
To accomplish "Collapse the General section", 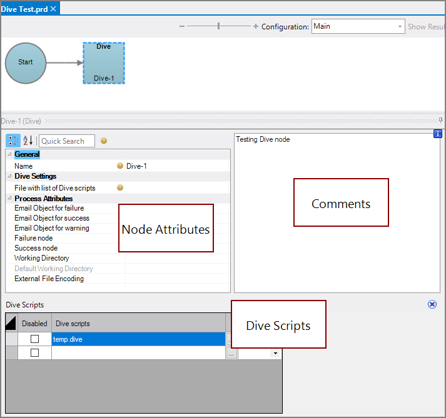I will [x=9, y=154].
